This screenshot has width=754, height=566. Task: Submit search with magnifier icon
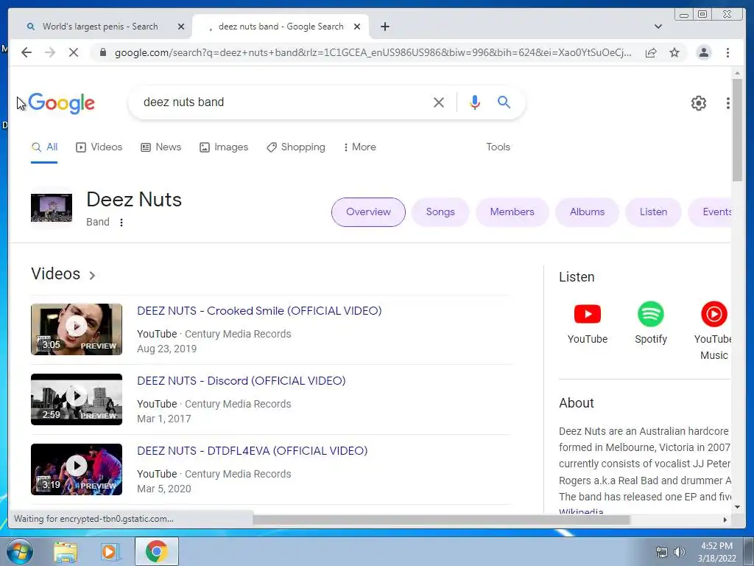[x=504, y=102]
